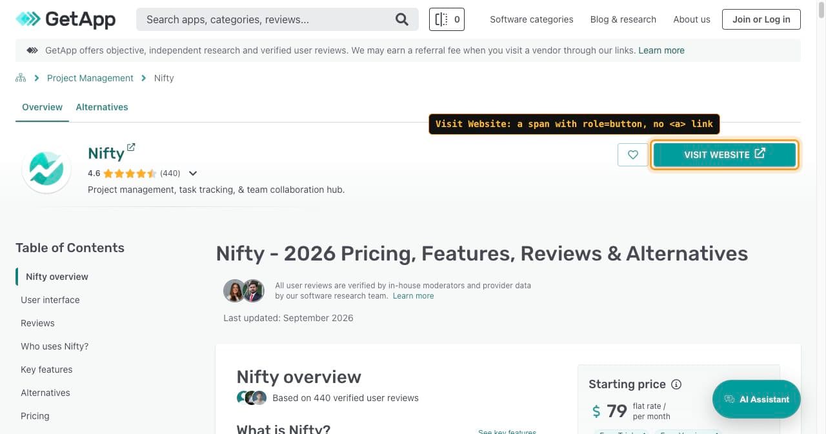The width and height of the screenshot is (826, 434).
Task: Jump to Nifty overview in contents
Action: [57, 277]
